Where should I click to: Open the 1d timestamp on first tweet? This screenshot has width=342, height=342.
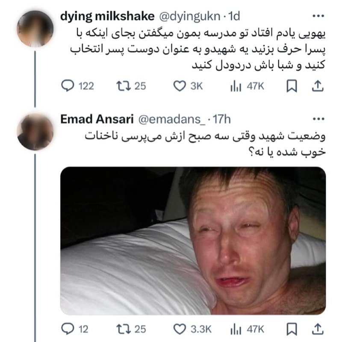click(x=234, y=16)
